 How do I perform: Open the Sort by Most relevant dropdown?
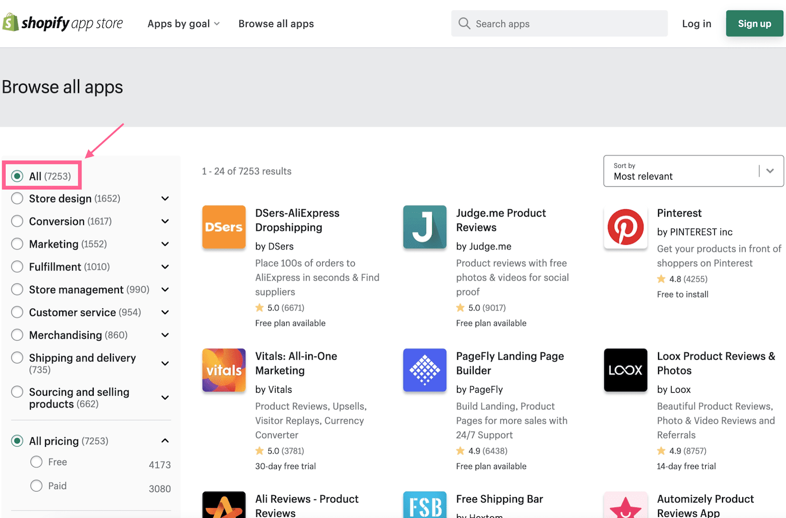pyautogui.click(x=693, y=171)
